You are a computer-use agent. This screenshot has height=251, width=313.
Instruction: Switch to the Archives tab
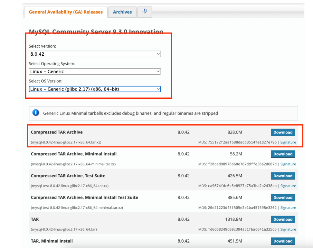pyautogui.click(x=122, y=12)
